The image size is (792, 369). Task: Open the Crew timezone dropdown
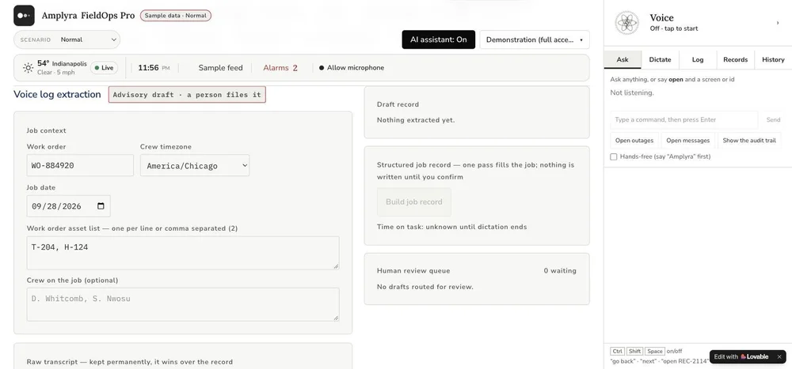point(195,165)
